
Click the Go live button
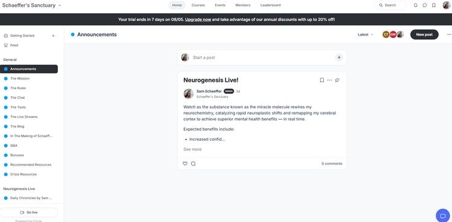pos(28,212)
